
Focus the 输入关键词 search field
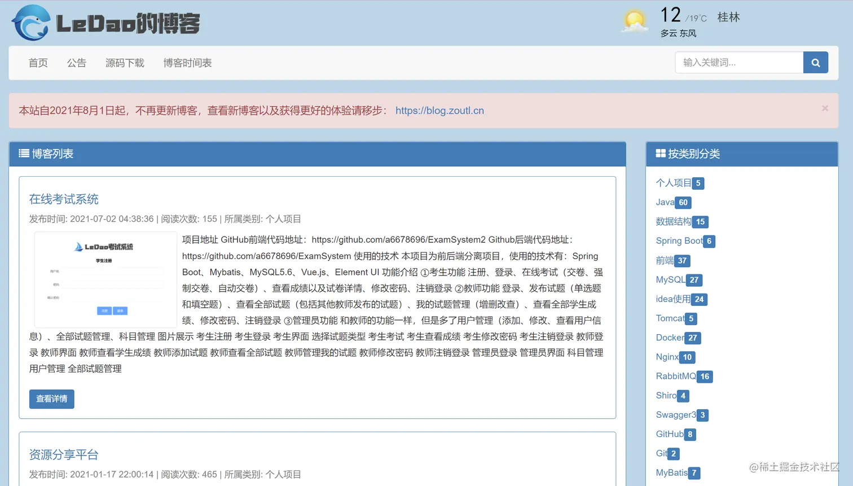[739, 63]
